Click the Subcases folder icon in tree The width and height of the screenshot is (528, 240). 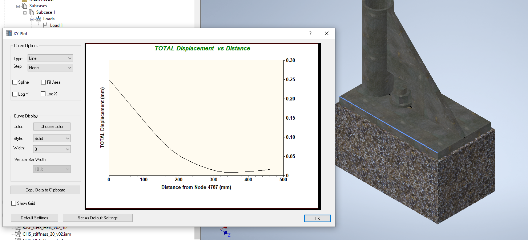(25, 6)
